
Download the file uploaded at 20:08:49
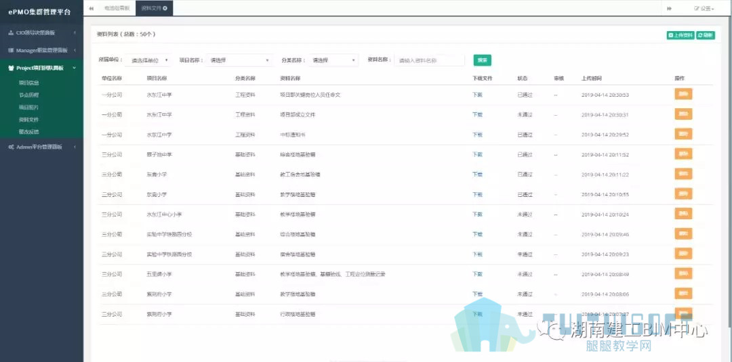point(477,274)
